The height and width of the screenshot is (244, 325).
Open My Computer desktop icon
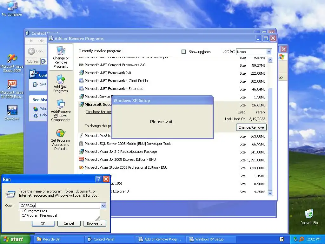(12, 8)
